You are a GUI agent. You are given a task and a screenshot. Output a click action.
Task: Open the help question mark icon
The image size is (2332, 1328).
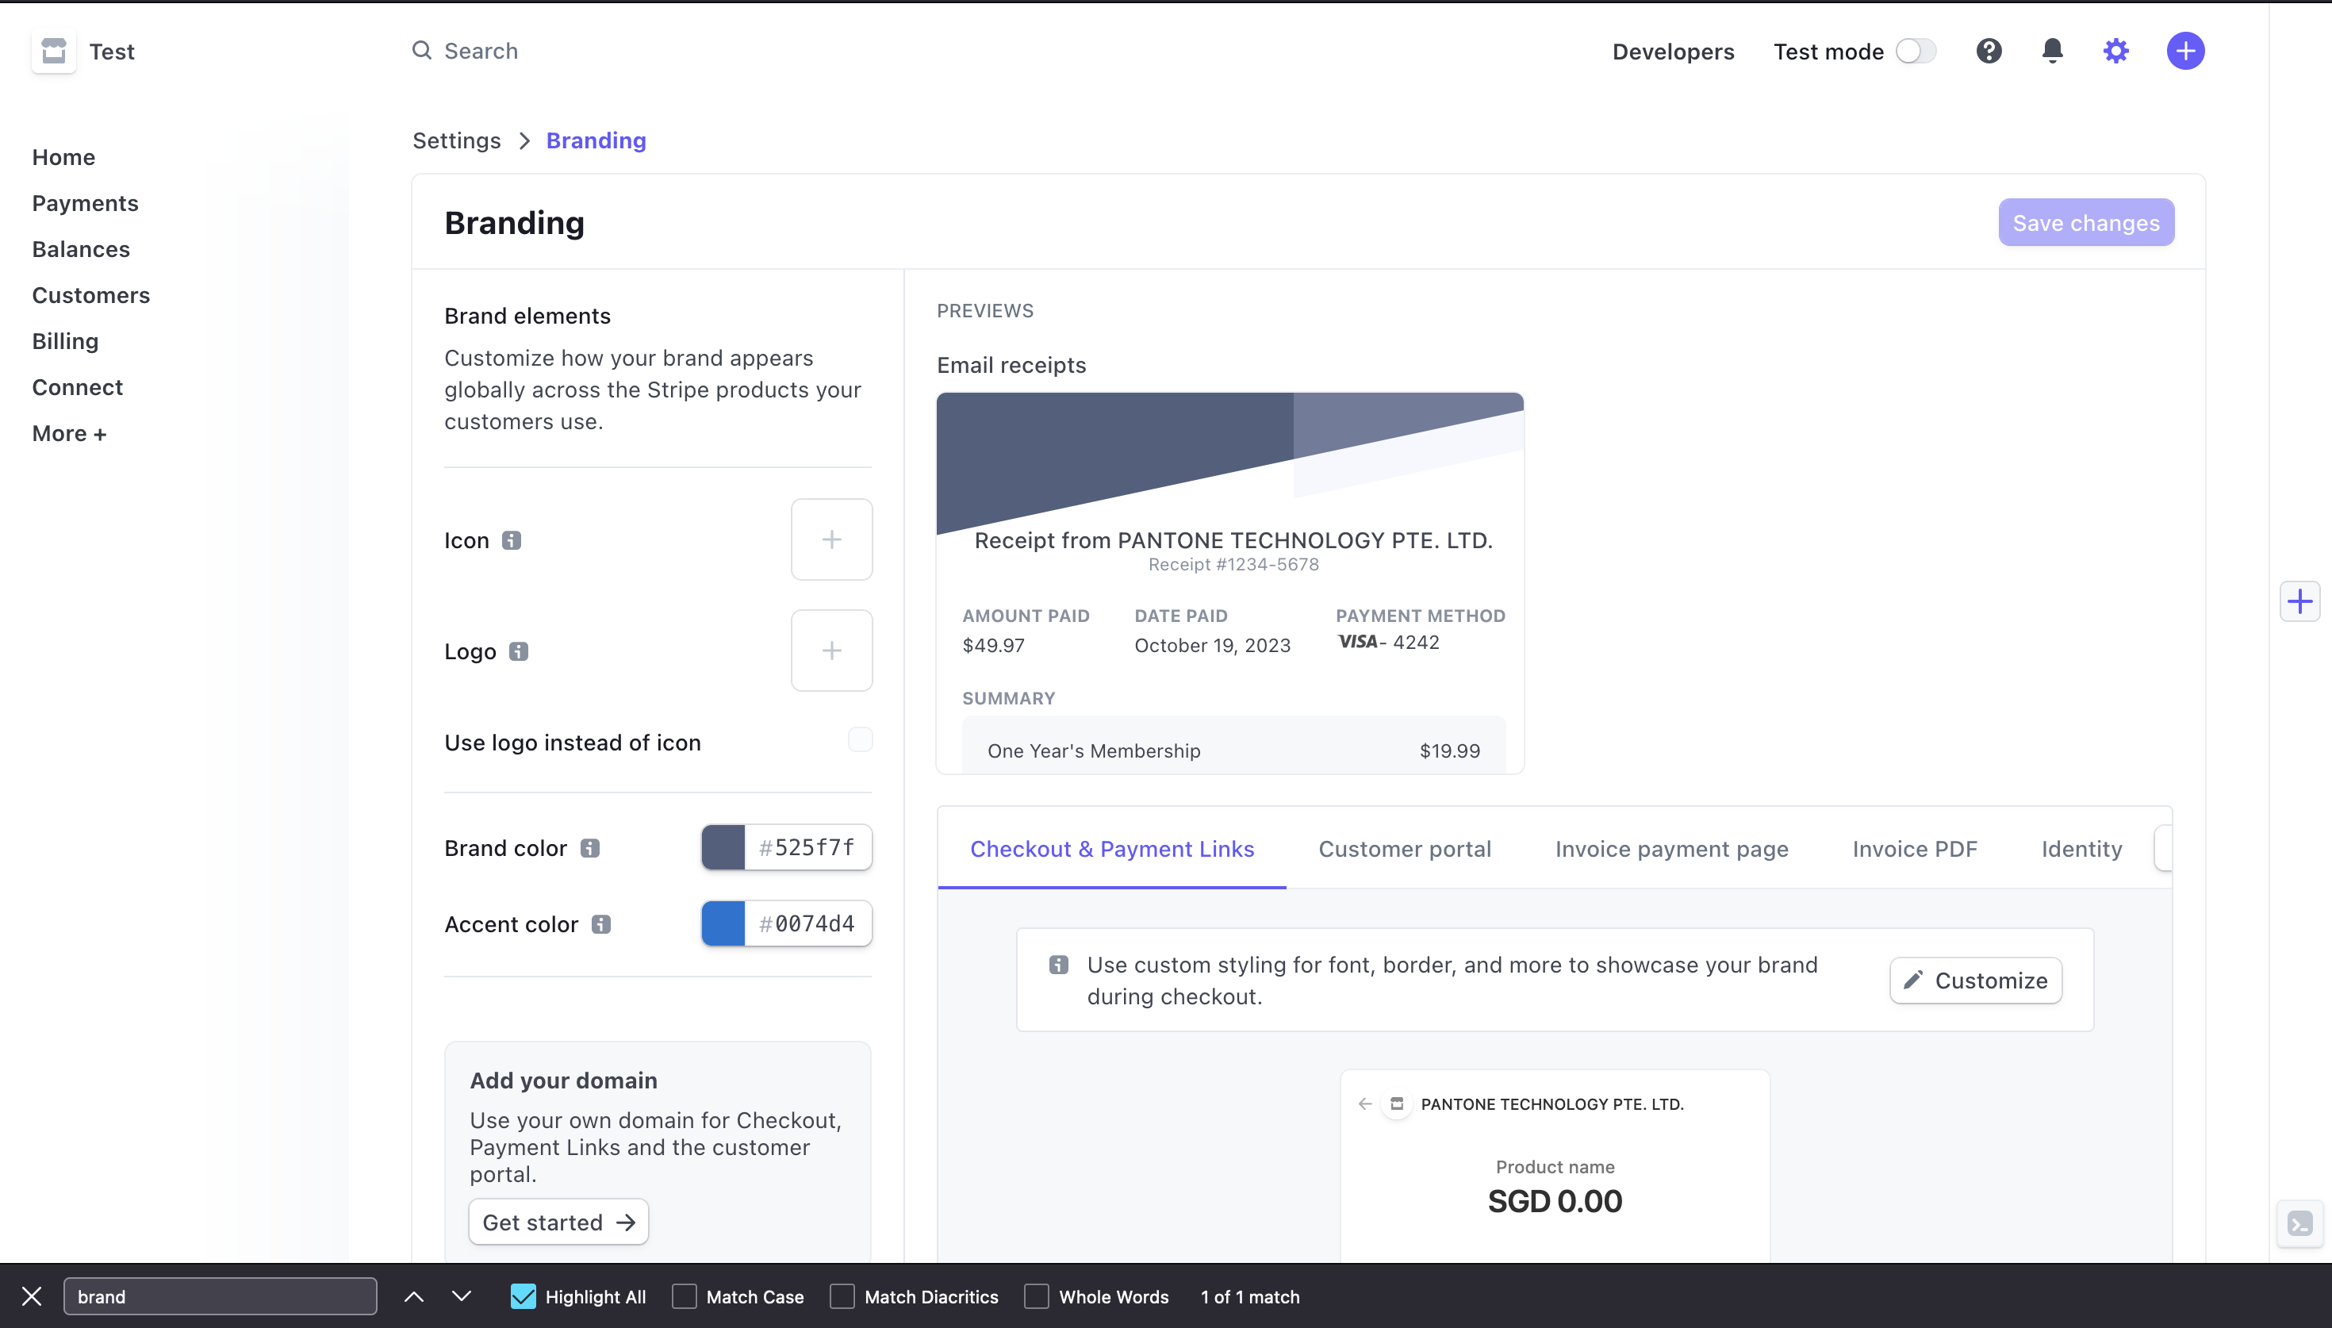(1989, 50)
